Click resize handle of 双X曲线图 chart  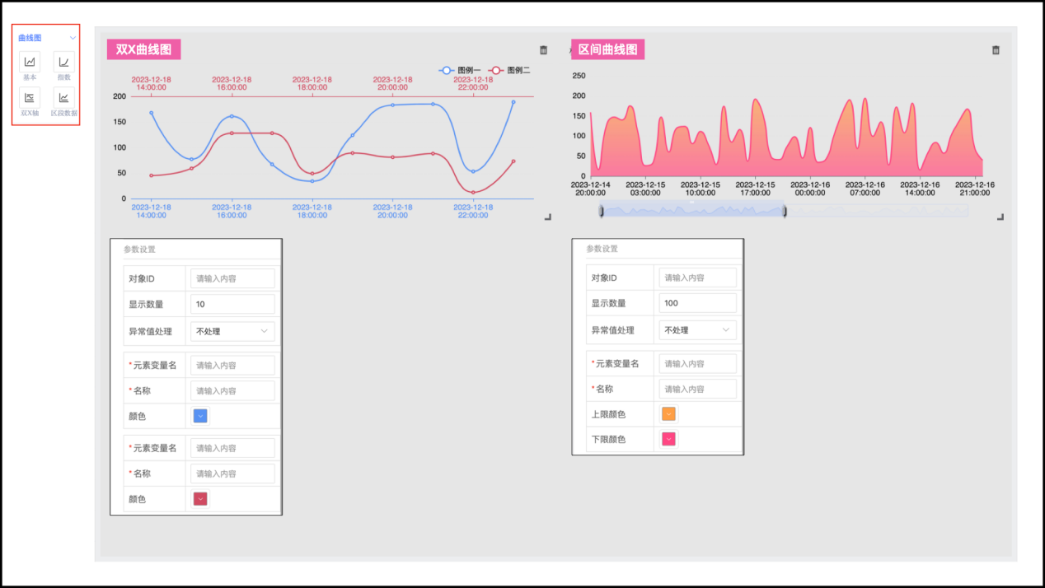548,217
